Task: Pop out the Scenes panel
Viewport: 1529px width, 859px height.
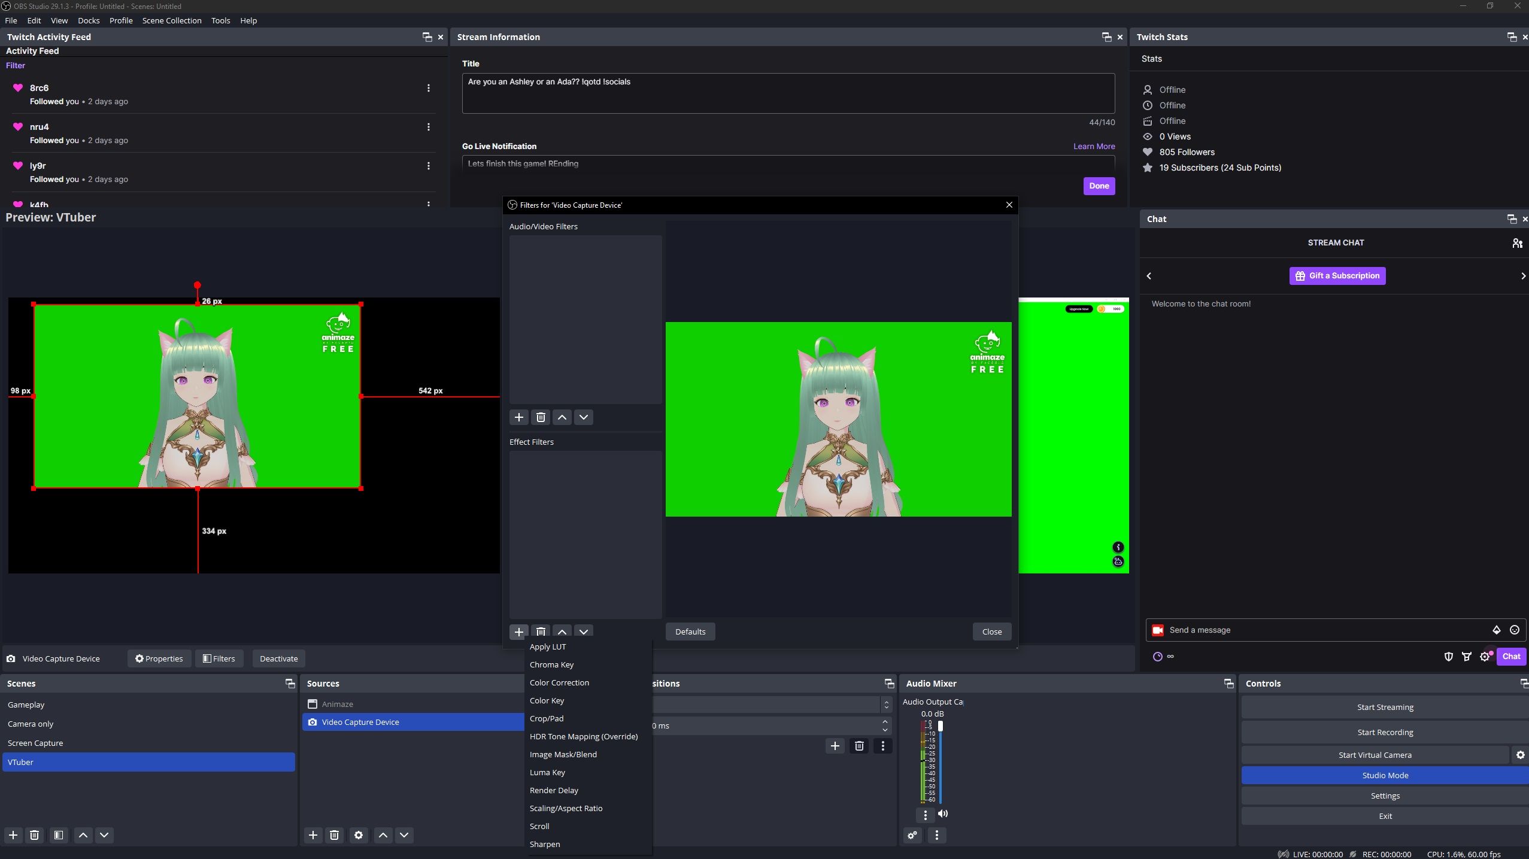Action: pos(290,683)
